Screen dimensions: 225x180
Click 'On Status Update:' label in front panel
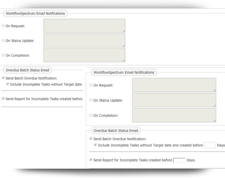click(108, 100)
